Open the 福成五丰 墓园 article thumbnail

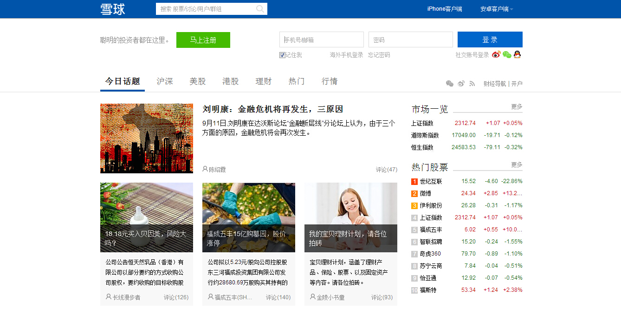pyautogui.click(x=249, y=217)
